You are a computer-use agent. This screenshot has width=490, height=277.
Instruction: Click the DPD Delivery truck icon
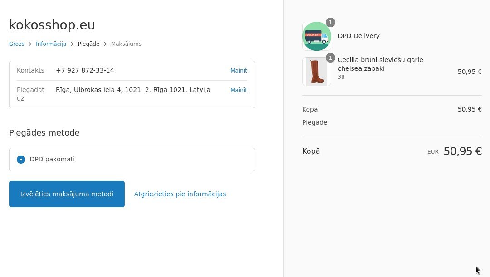(316, 36)
